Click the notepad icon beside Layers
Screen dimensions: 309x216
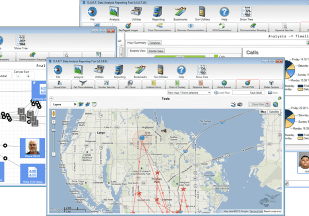[x=94, y=104]
